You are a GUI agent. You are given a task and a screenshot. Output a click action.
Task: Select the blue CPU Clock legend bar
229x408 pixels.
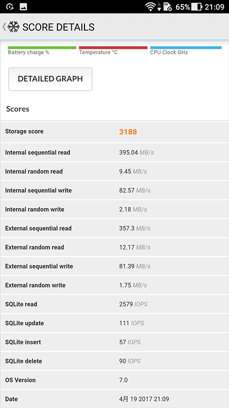(x=186, y=48)
